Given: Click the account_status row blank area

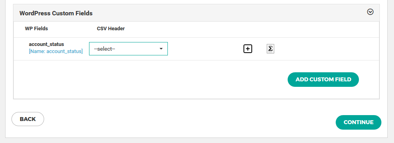Looking at the screenshot, I should click(x=327, y=49).
